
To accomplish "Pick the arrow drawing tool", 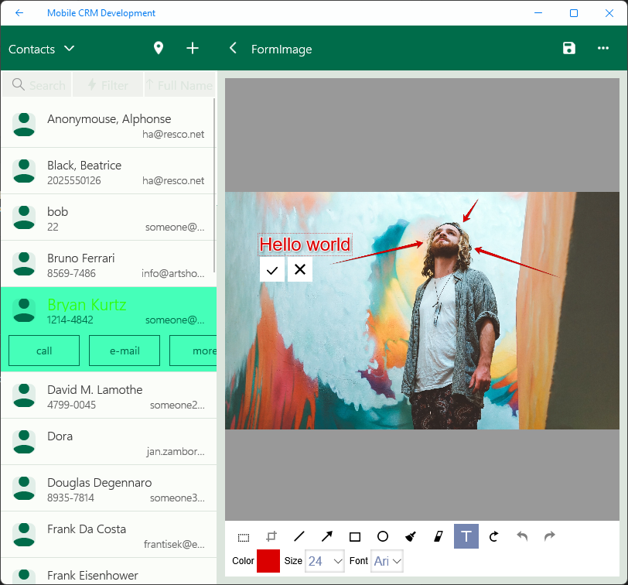I will point(327,536).
